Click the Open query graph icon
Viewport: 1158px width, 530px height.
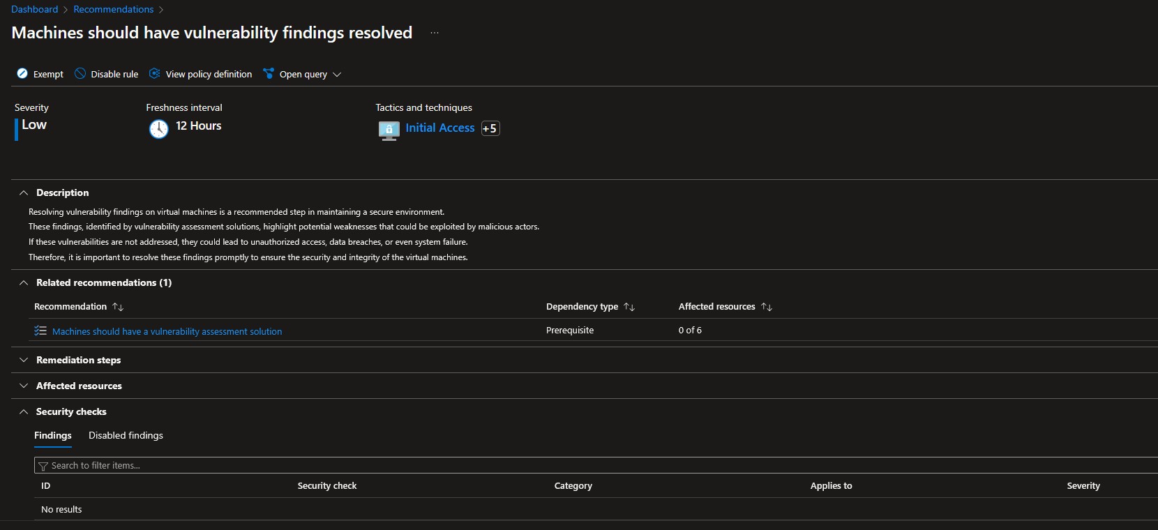coord(269,74)
